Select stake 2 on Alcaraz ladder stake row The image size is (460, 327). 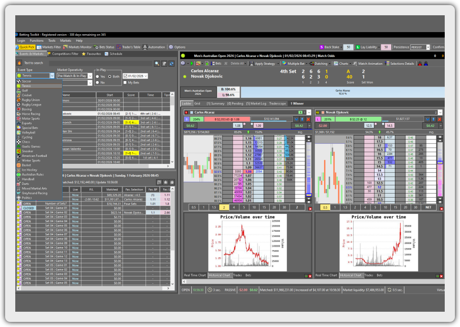point(224,207)
